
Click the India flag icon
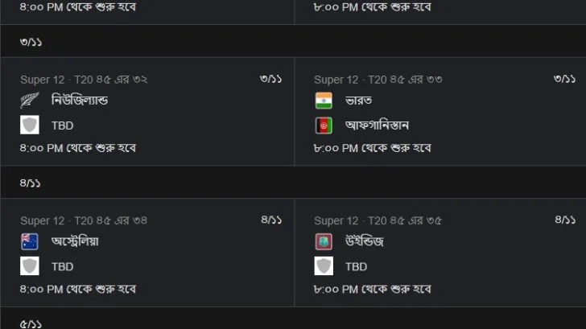(x=324, y=101)
